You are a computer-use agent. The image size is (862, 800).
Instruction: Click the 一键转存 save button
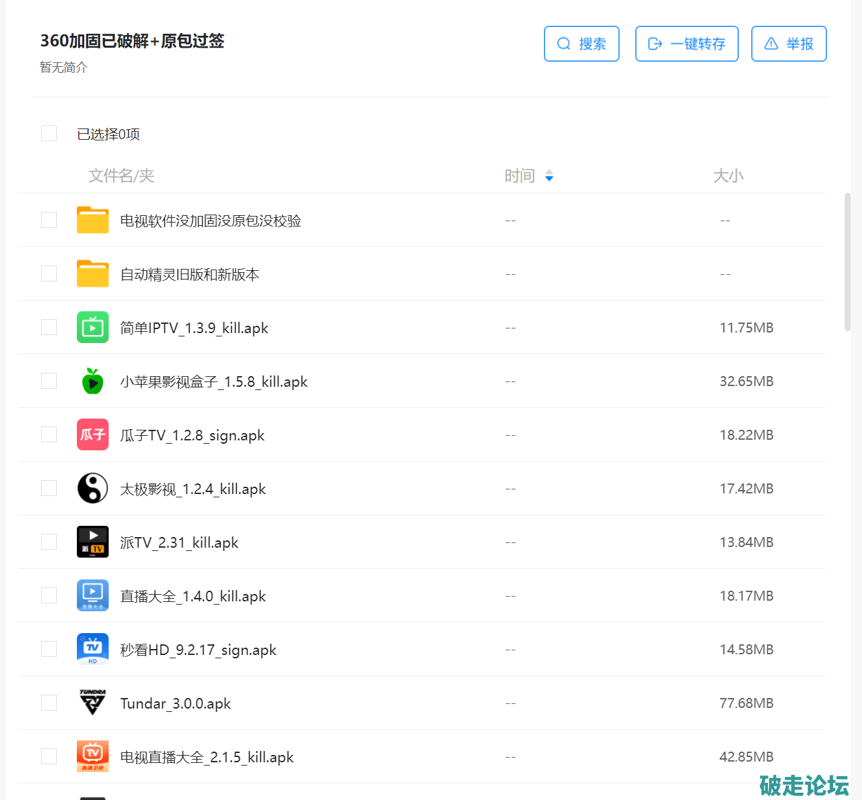click(x=686, y=44)
